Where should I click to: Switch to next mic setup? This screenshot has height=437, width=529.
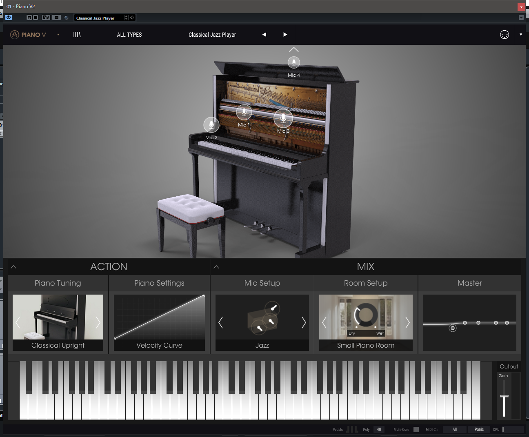[304, 323]
